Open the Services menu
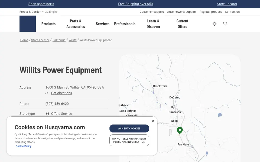The width and height of the screenshot is (260, 162). tap(102, 24)
